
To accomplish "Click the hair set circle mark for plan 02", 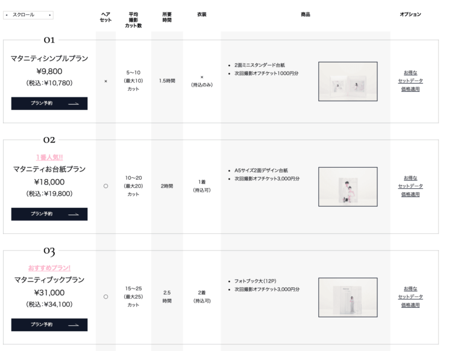I will (106, 186).
